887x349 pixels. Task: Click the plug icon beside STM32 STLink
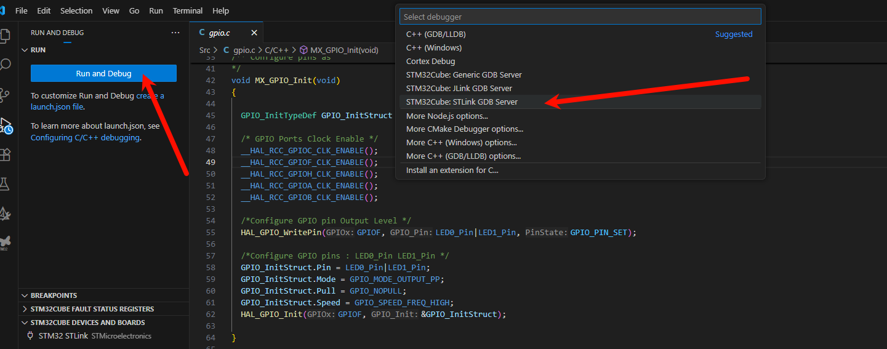pyautogui.click(x=30, y=335)
